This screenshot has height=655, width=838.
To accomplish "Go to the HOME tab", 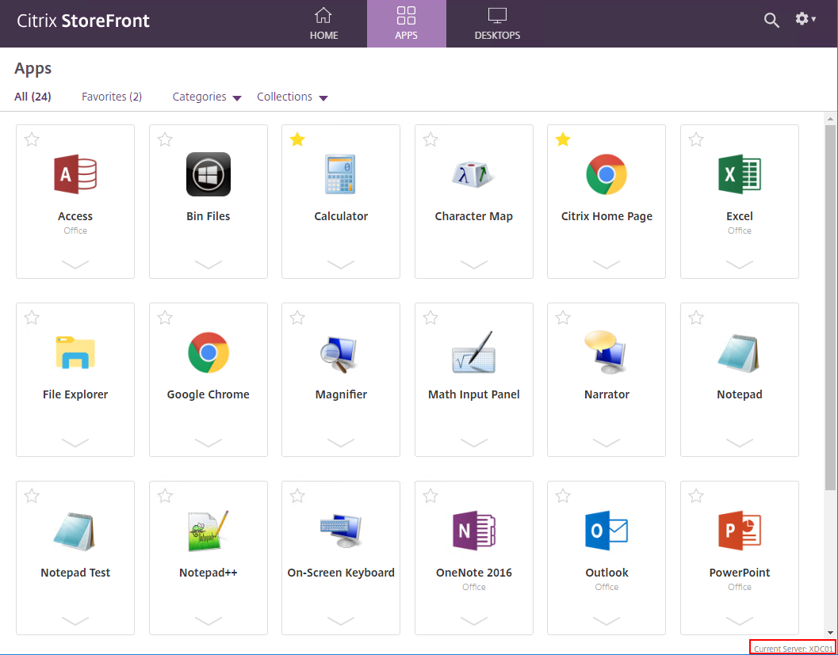I will point(324,24).
